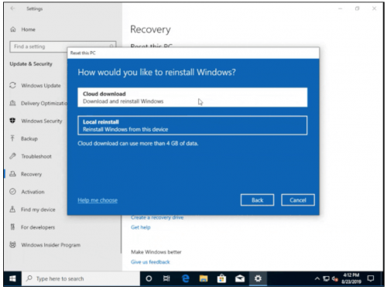The height and width of the screenshot is (290, 387).
Task: Click the Create a recovery drive link
Action: pos(157,217)
